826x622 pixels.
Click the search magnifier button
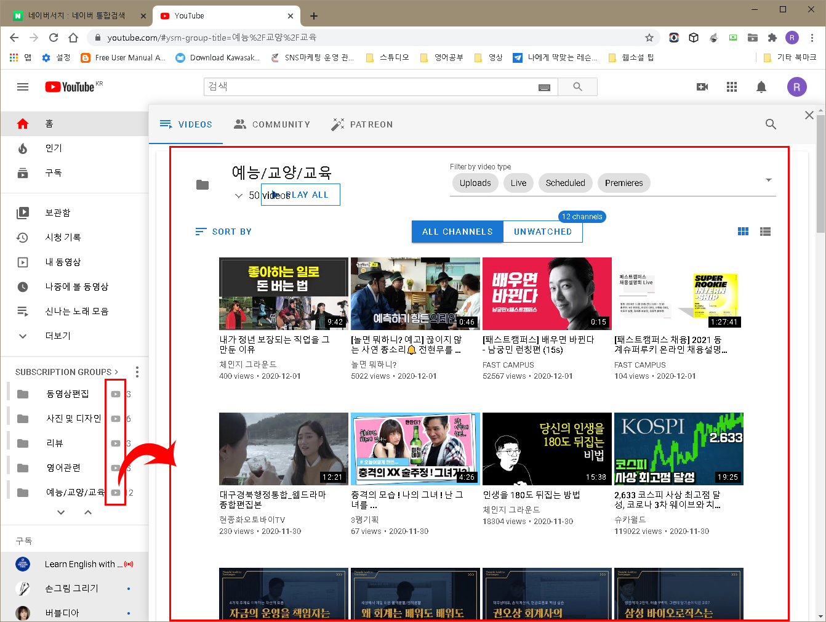pos(577,87)
